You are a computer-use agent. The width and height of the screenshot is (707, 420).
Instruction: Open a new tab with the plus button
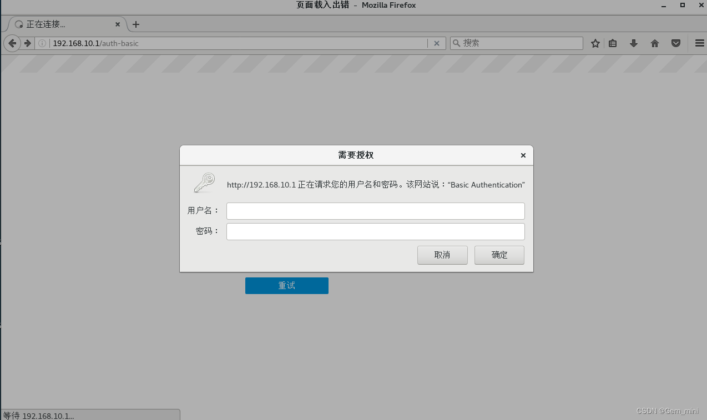pyautogui.click(x=136, y=24)
